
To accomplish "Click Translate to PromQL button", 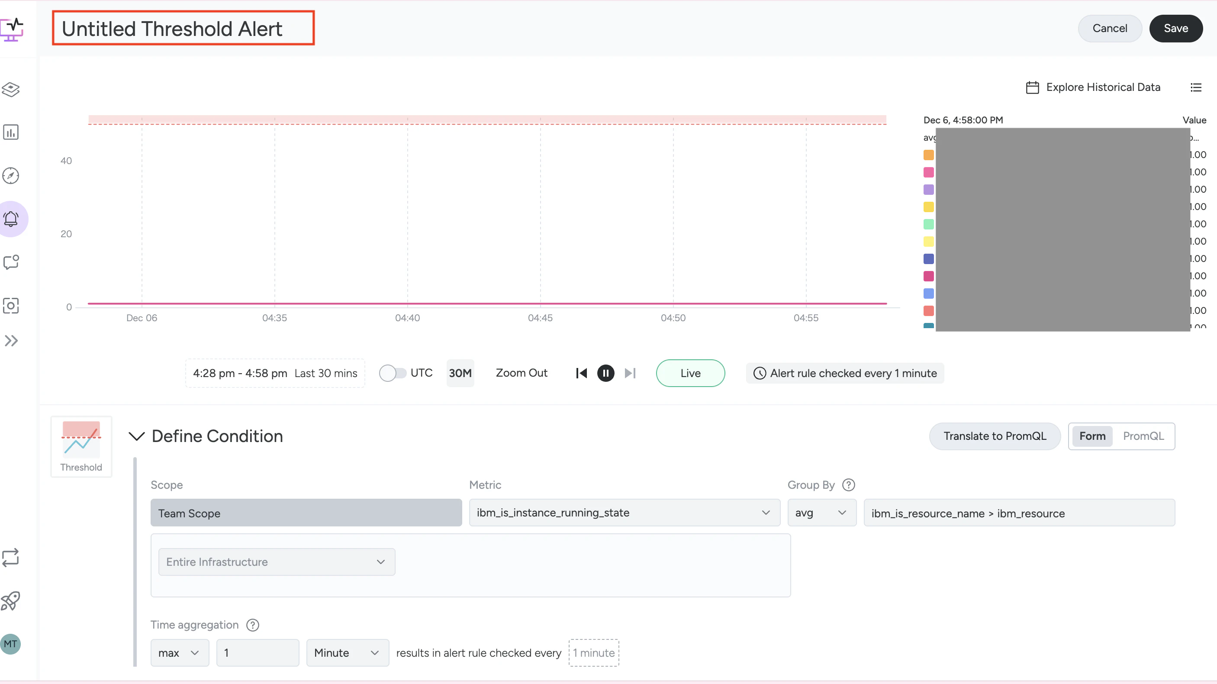I will tap(995, 436).
